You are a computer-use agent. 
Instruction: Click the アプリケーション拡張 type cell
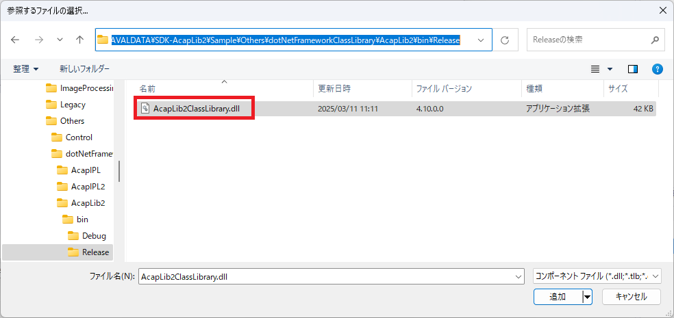coord(558,109)
